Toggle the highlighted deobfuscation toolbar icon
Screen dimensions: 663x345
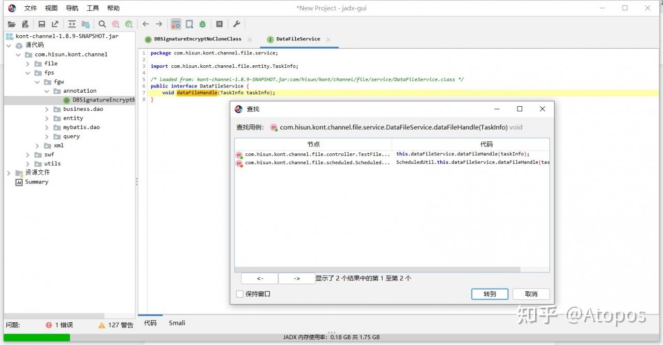pyautogui.click(x=176, y=24)
